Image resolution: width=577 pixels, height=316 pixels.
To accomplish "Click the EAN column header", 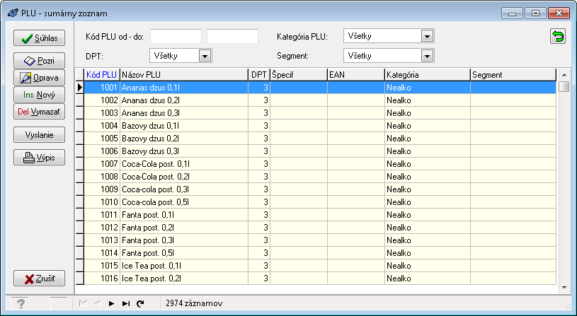I will pyautogui.click(x=356, y=75).
